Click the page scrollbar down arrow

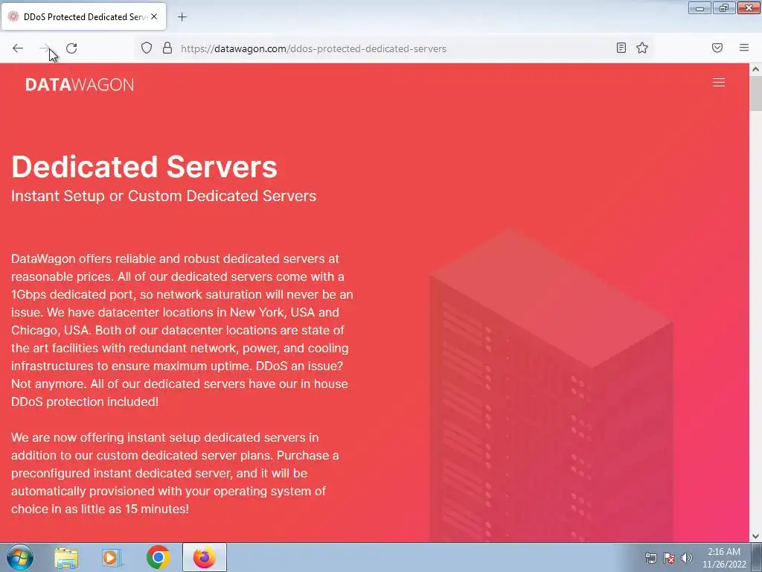pyautogui.click(x=756, y=536)
